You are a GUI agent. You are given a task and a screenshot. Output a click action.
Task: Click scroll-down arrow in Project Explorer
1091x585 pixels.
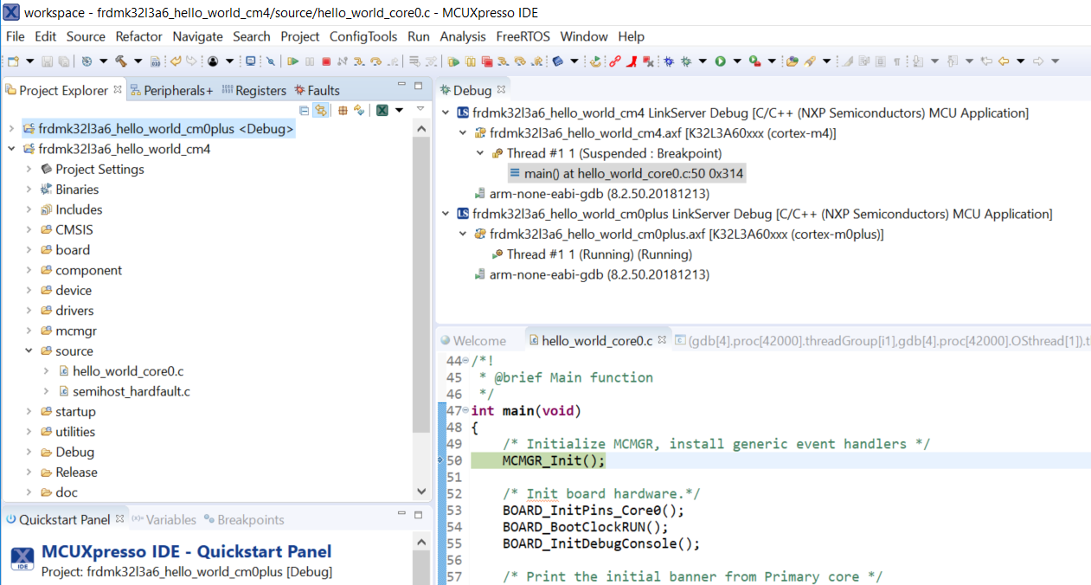(421, 491)
